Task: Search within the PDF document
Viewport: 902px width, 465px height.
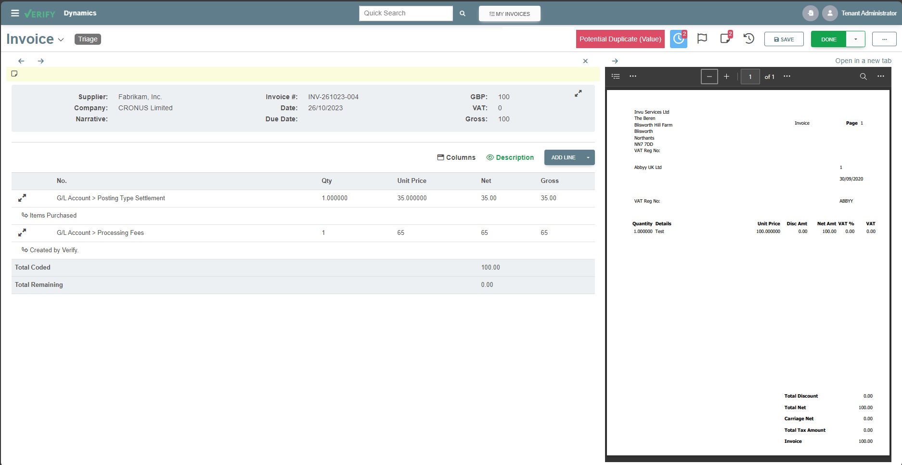Action: 863,76
